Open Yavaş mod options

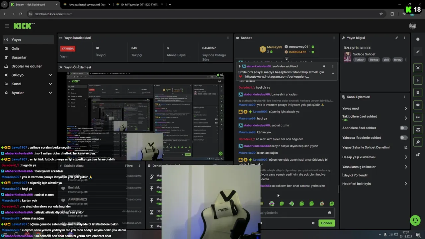pos(375,109)
